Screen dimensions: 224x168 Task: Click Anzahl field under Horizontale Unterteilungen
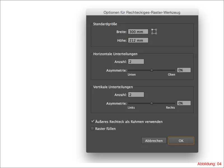tap(136, 62)
